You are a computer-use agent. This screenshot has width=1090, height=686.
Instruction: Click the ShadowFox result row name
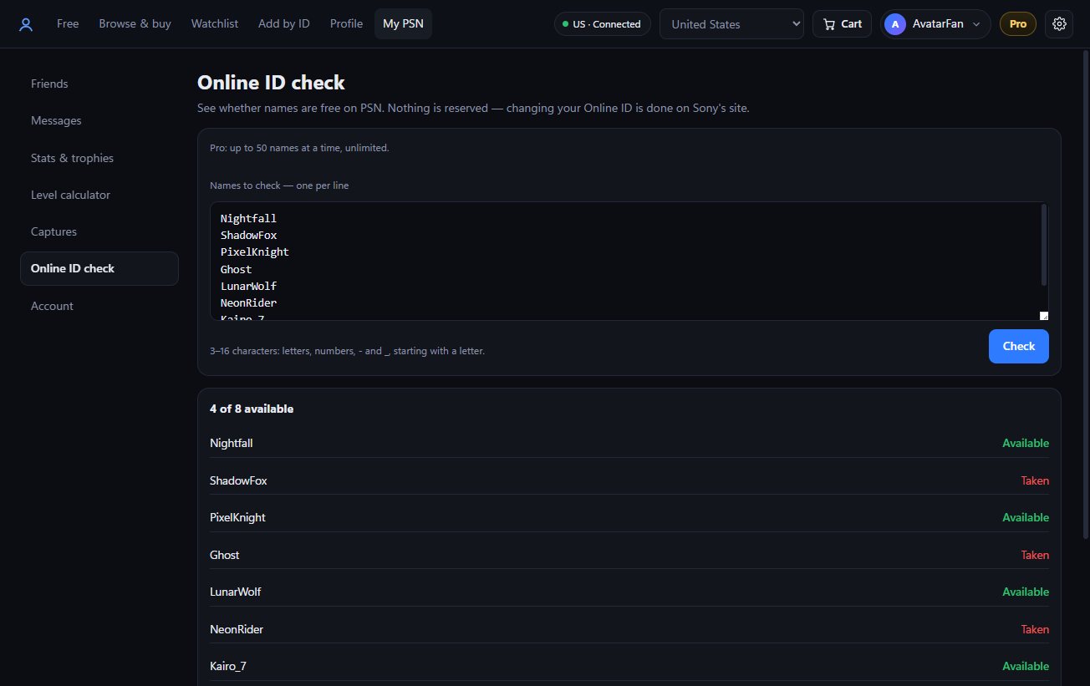[x=238, y=480]
